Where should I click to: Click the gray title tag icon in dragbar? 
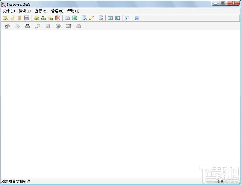pos(17,26)
